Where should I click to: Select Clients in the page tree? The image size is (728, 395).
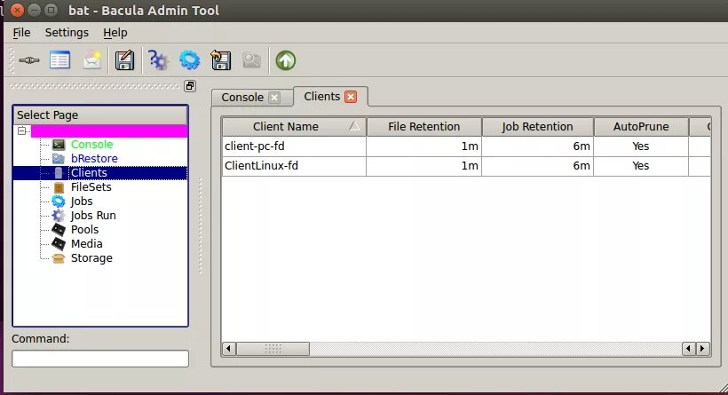(89, 173)
